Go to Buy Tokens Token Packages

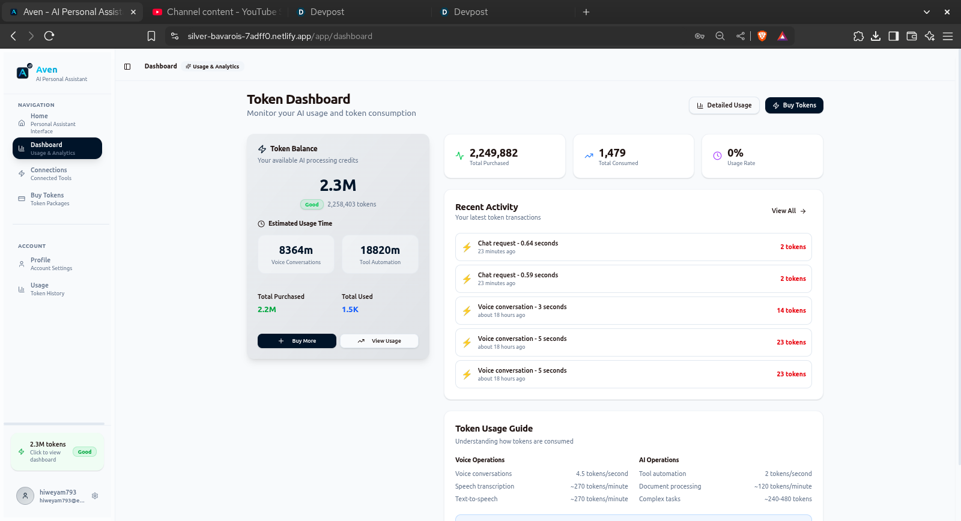pos(57,199)
